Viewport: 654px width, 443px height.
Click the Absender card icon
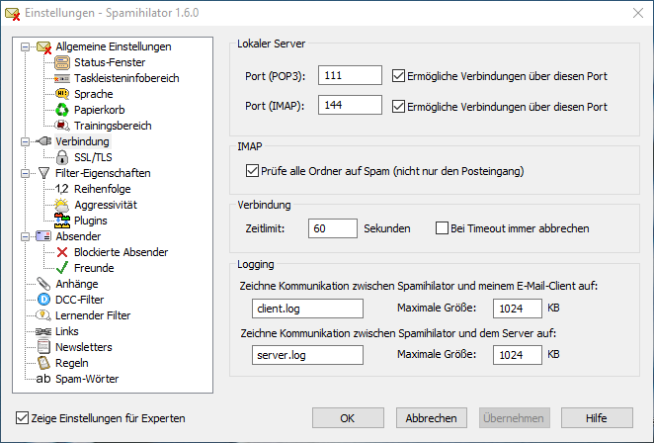[x=43, y=236]
